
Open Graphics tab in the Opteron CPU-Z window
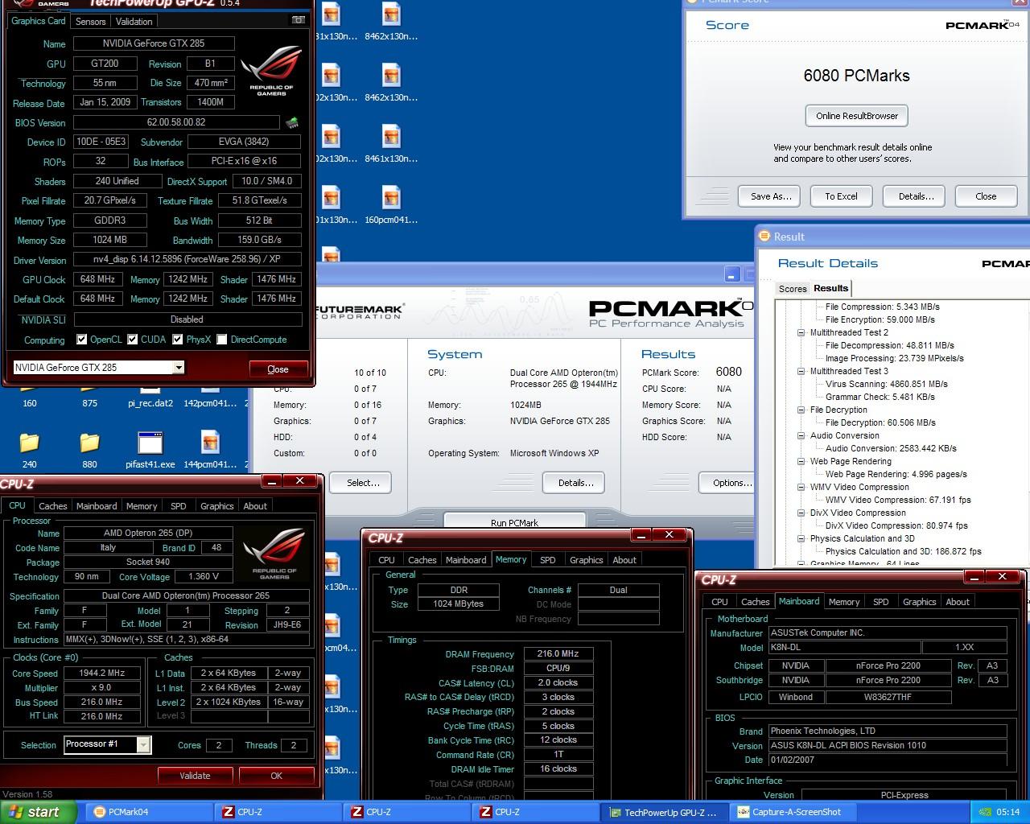(217, 506)
